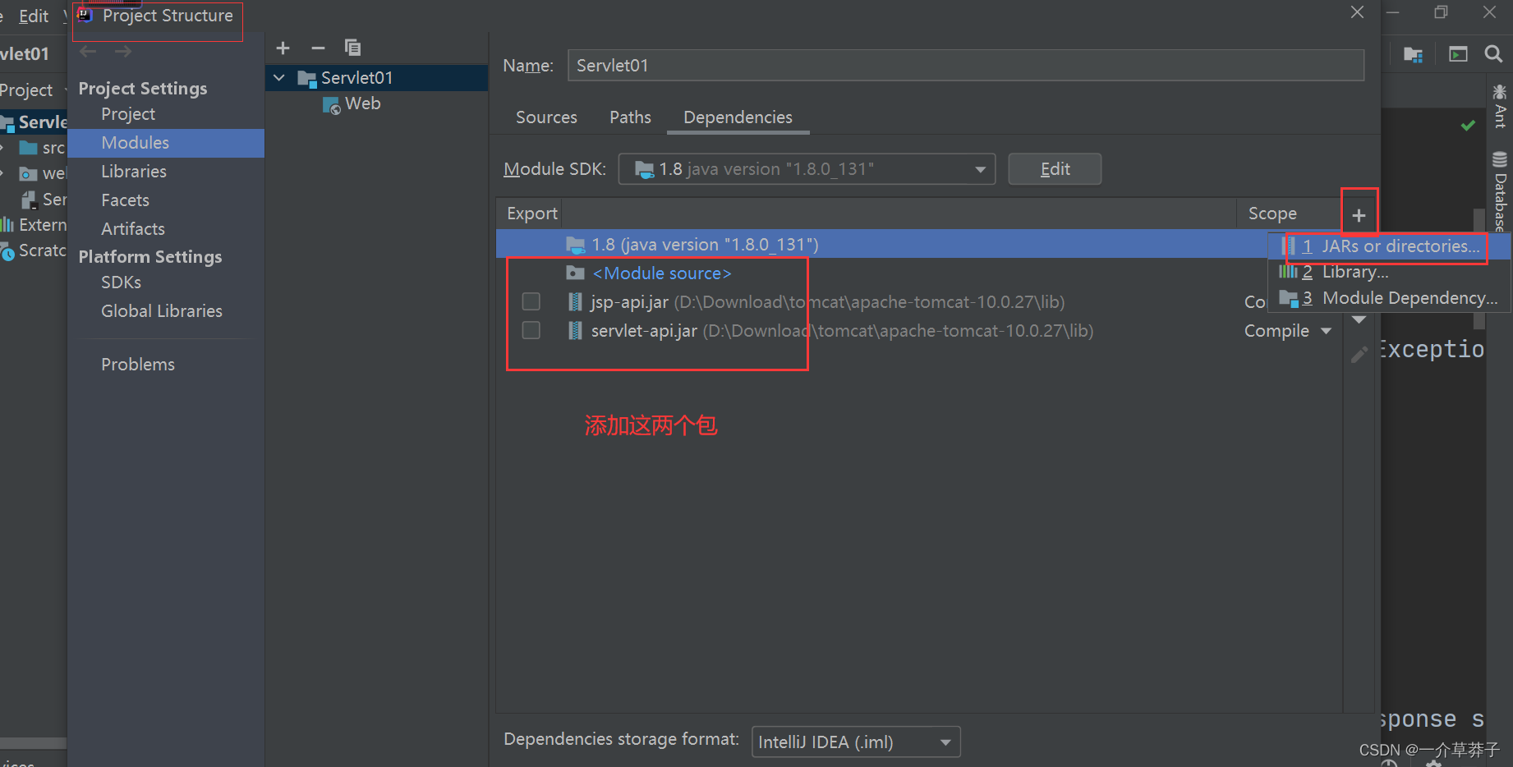
Task: Remove selected module with minus icon
Action: 318,48
